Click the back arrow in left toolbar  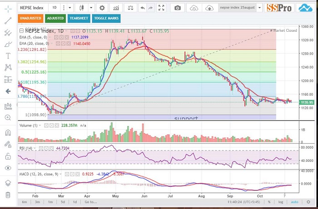point(8,91)
